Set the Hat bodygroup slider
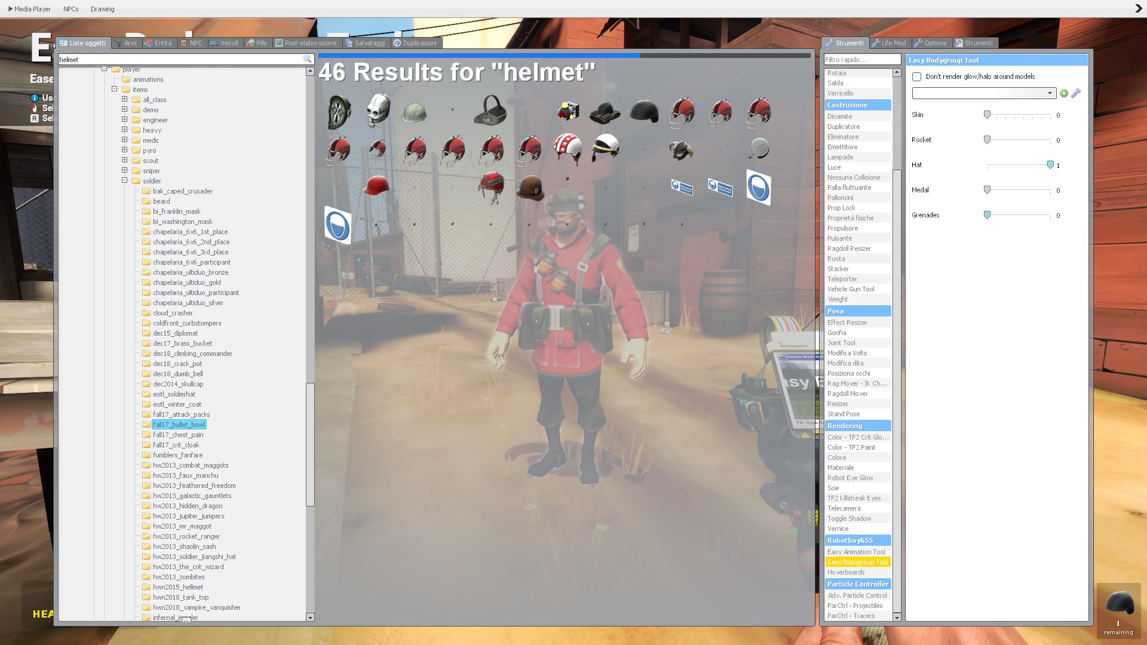1147x645 pixels. tap(1050, 165)
